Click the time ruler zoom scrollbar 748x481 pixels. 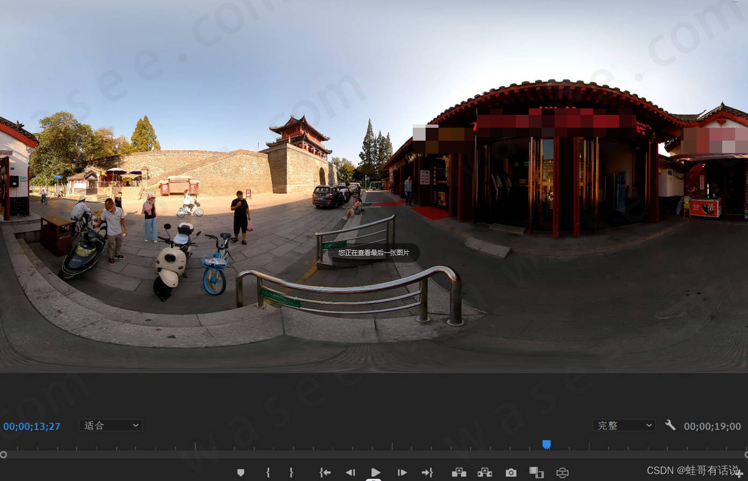tap(374, 455)
